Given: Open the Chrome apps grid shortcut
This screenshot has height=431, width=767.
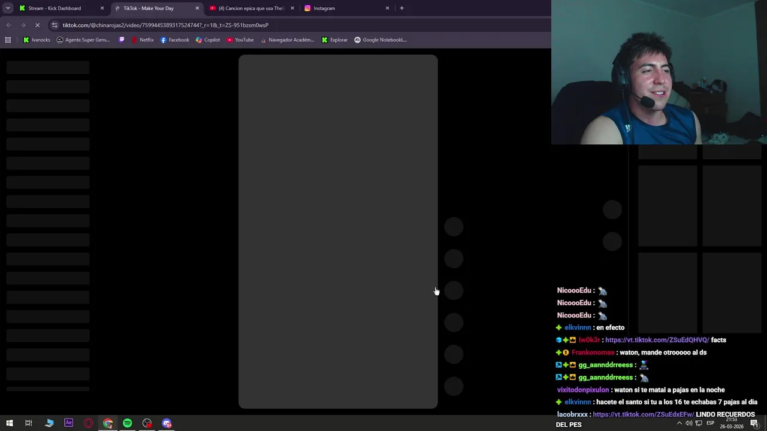Looking at the screenshot, I should (x=8, y=40).
